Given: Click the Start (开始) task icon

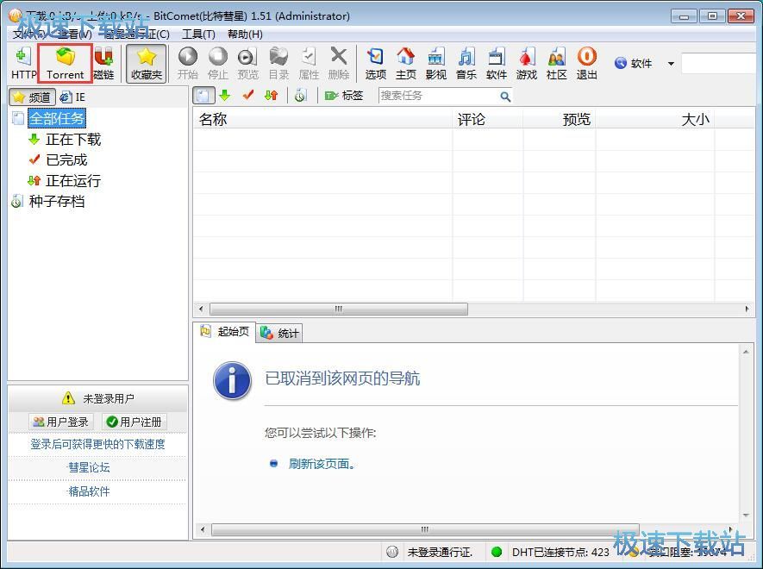Looking at the screenshot, I should pos(188,63).
